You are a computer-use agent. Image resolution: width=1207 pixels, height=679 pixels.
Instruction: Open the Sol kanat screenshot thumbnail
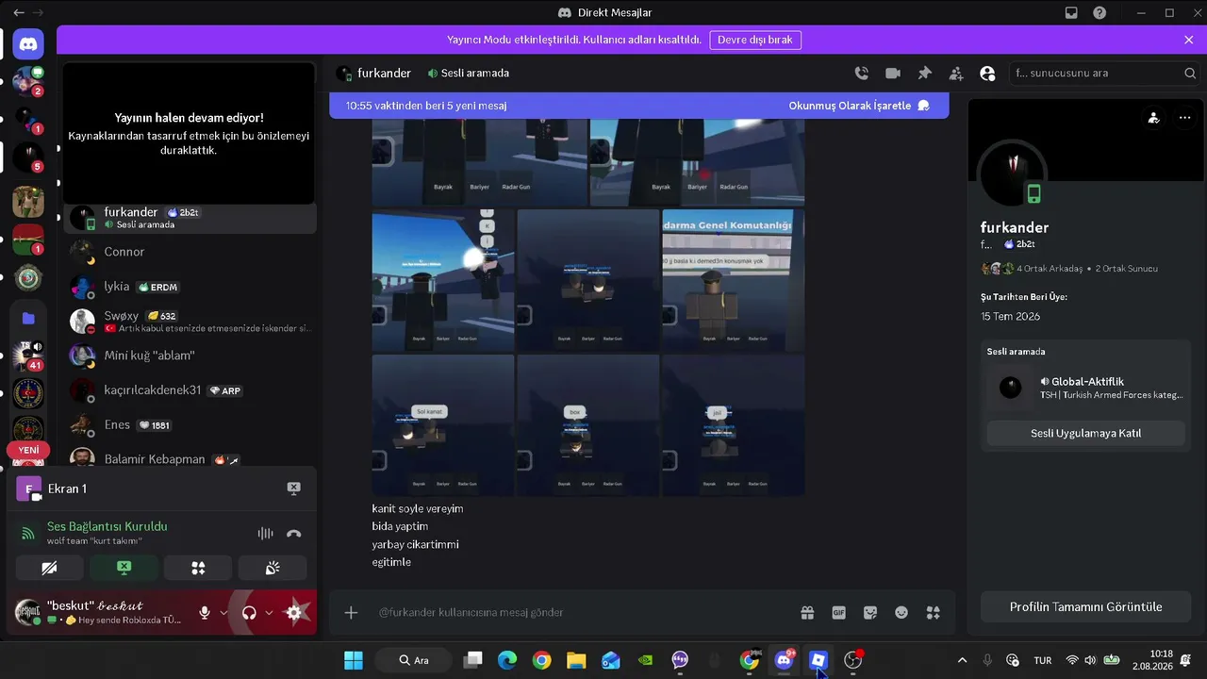[443, 424]
